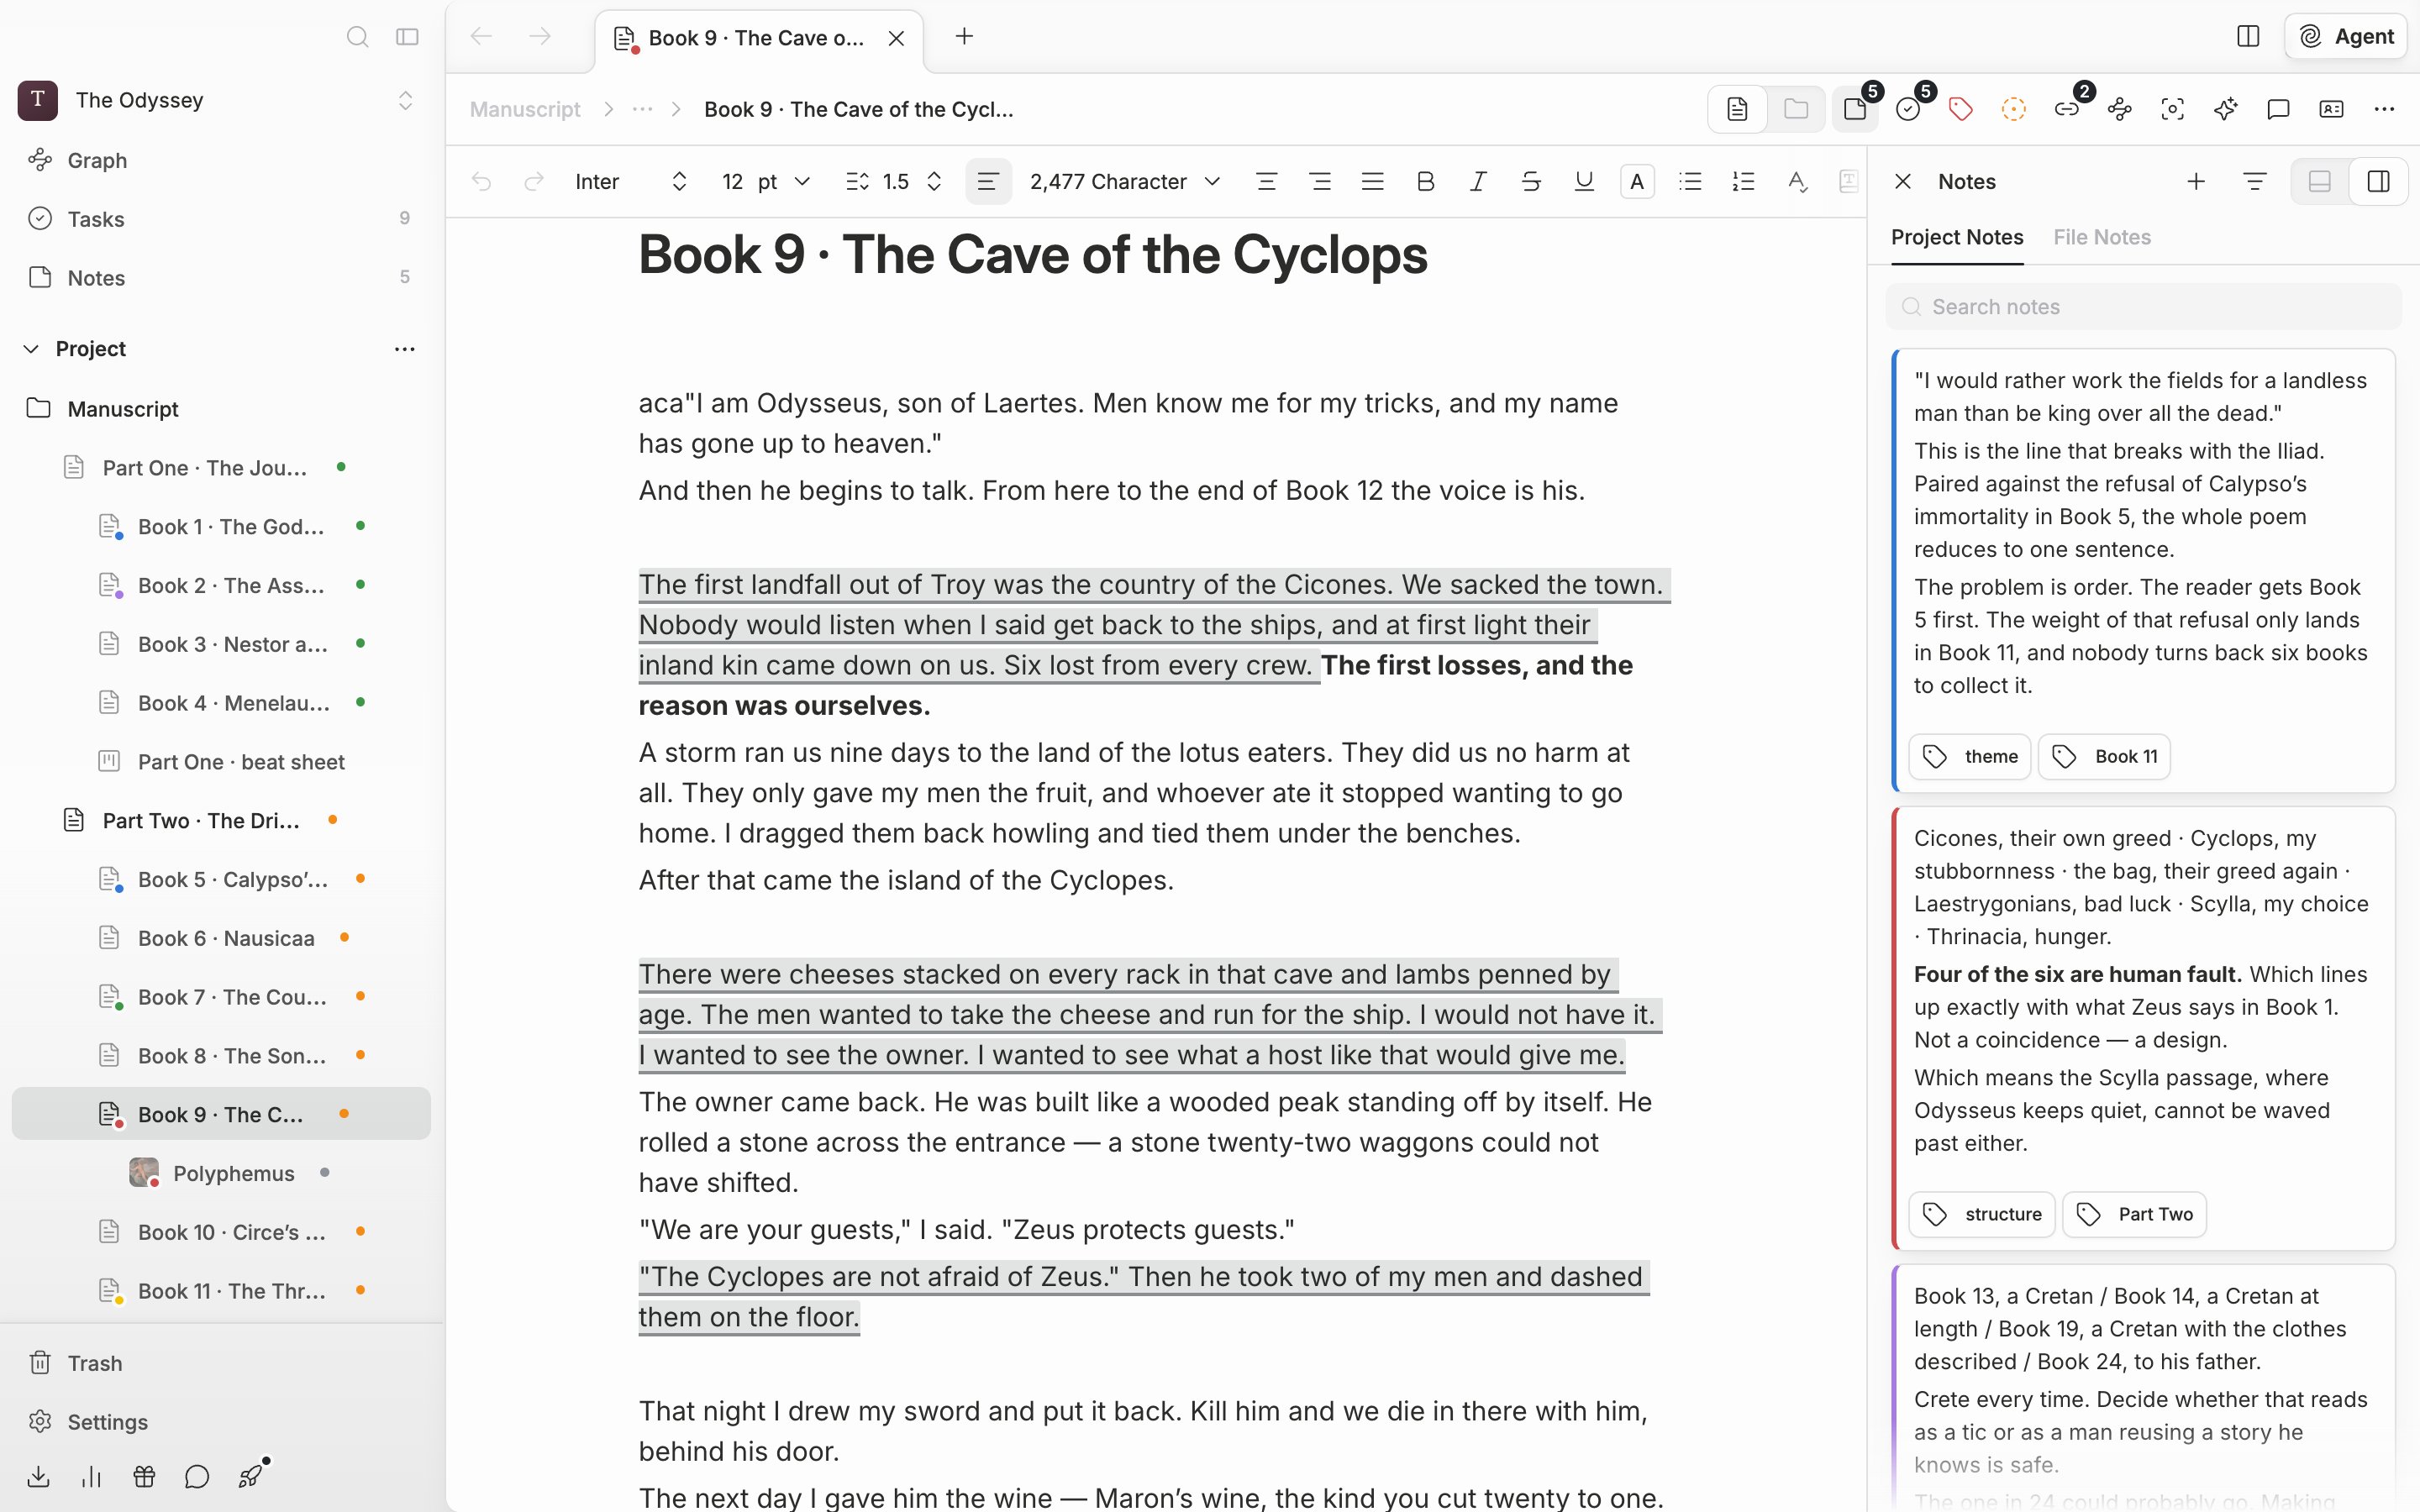Open Tasks in the sidebar
2420x1512 pixels.
point(221,219)
